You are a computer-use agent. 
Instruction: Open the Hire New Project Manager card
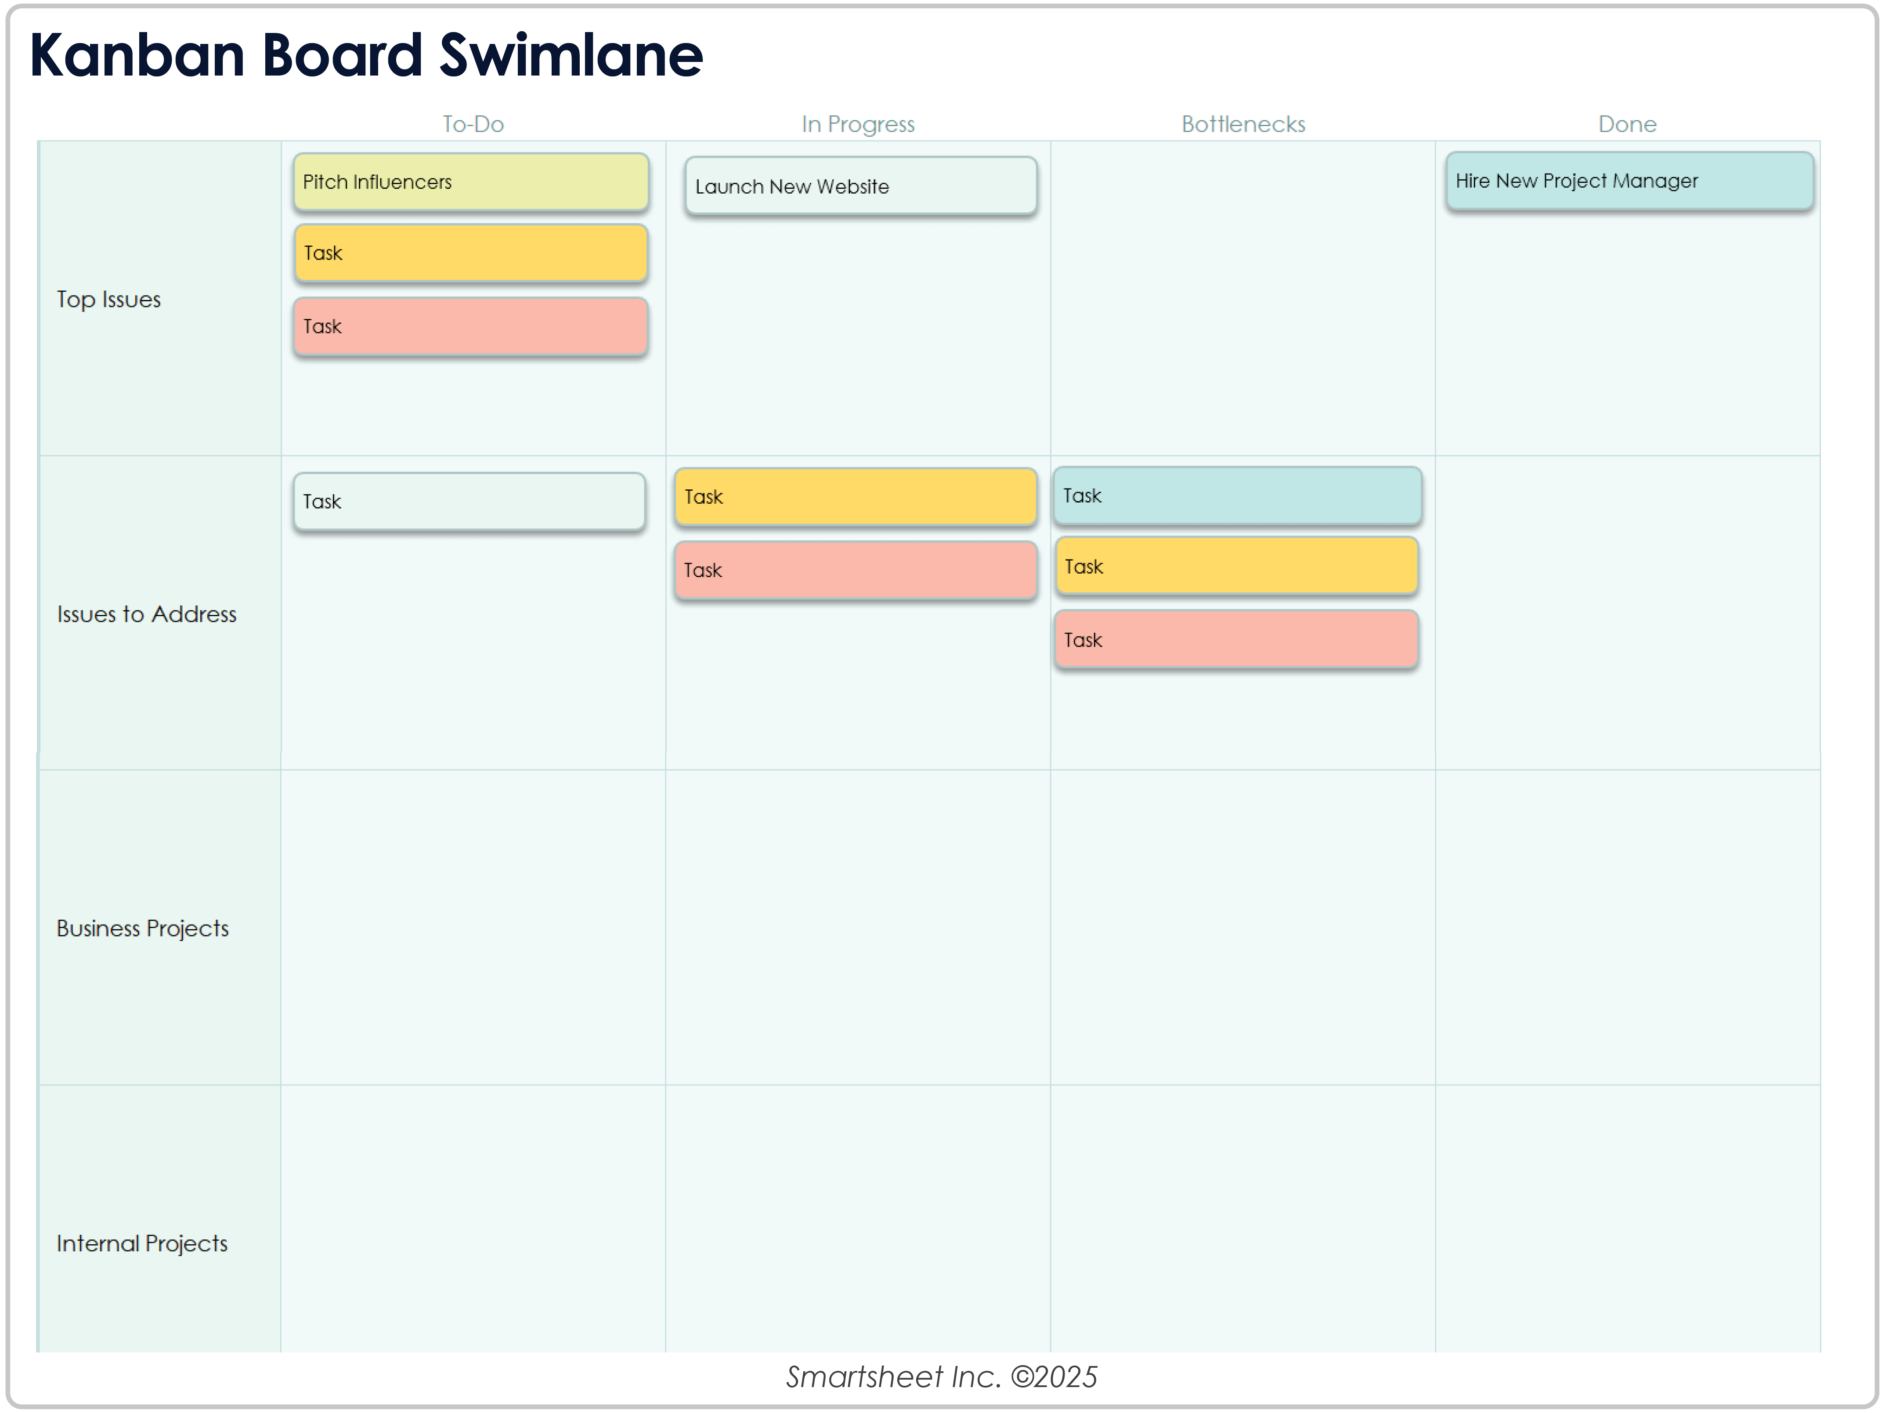[1629, 181]
